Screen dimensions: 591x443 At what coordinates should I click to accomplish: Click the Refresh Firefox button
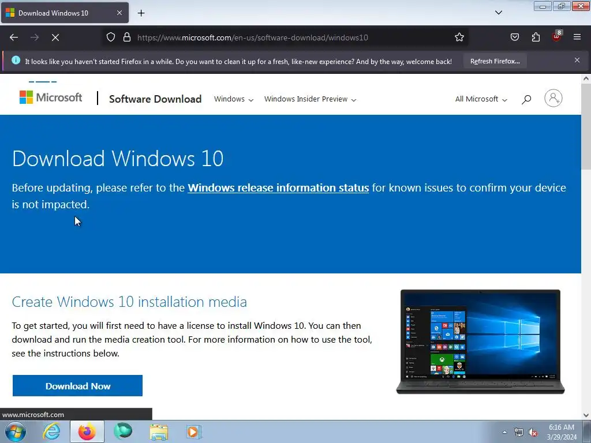(495, 61)
